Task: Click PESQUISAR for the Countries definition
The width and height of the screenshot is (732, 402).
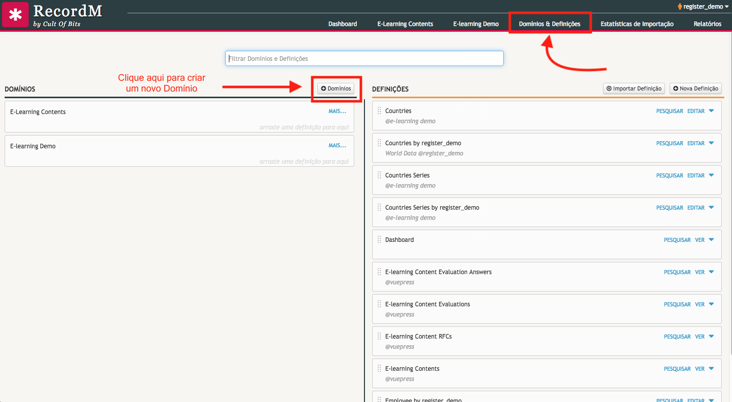Action: (670, 111)
